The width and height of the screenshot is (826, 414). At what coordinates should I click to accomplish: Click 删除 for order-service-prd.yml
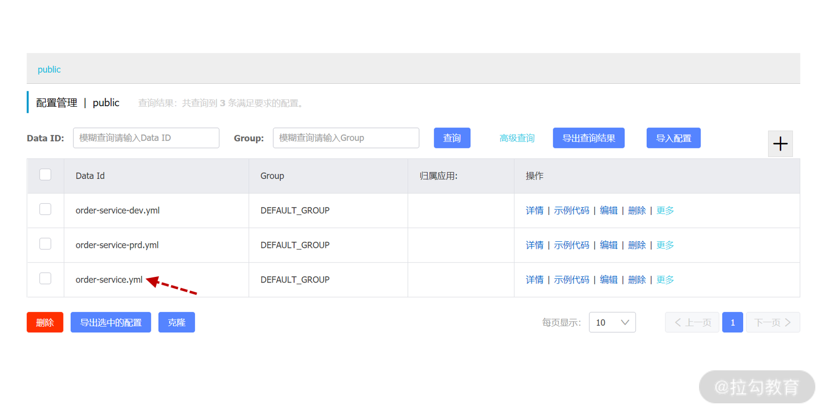(637, 245)
